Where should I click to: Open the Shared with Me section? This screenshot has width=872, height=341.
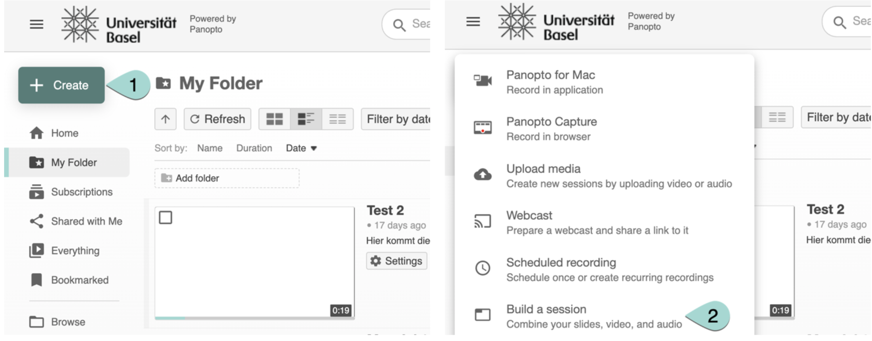(x=86, y=221)
